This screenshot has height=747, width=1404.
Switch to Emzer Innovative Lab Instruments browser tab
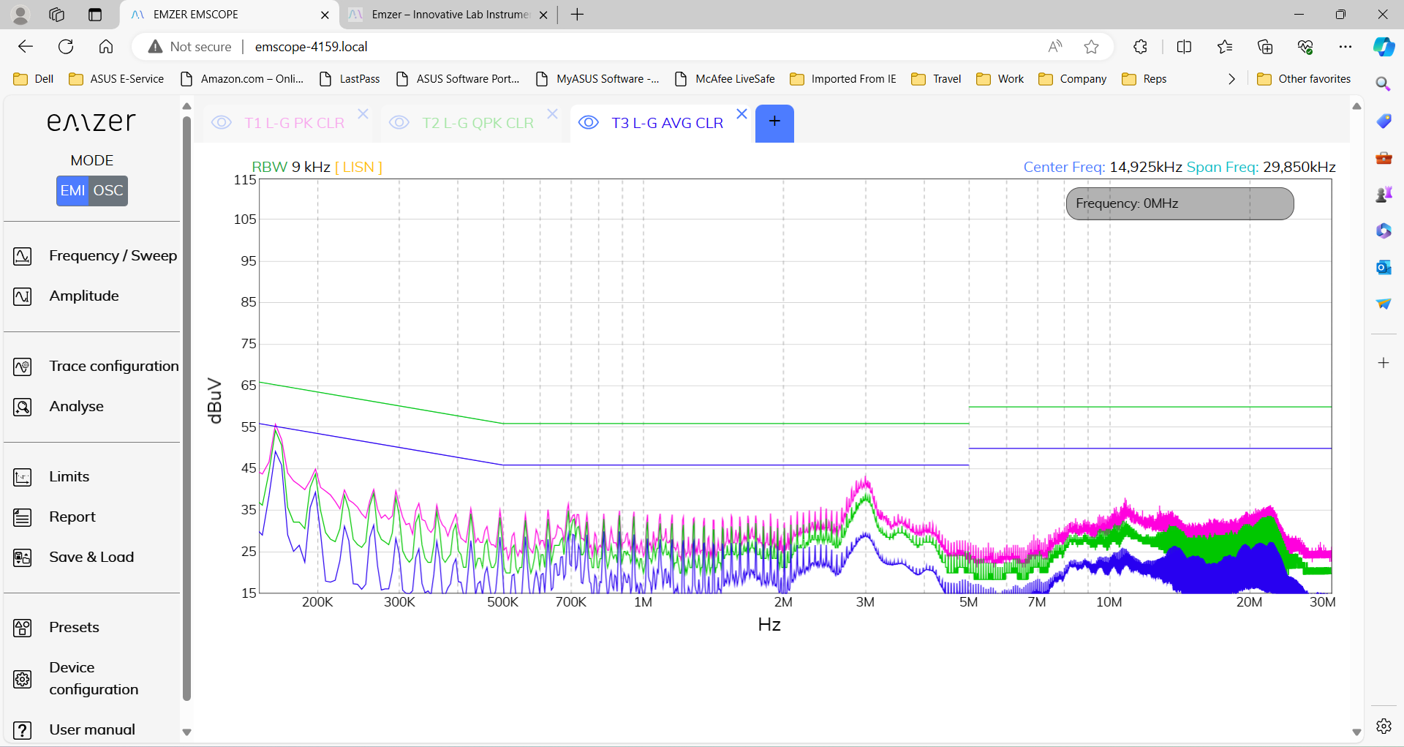(448, 15)
